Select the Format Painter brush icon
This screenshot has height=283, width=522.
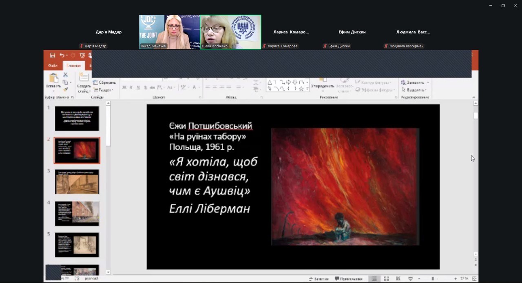click(65, 89)
